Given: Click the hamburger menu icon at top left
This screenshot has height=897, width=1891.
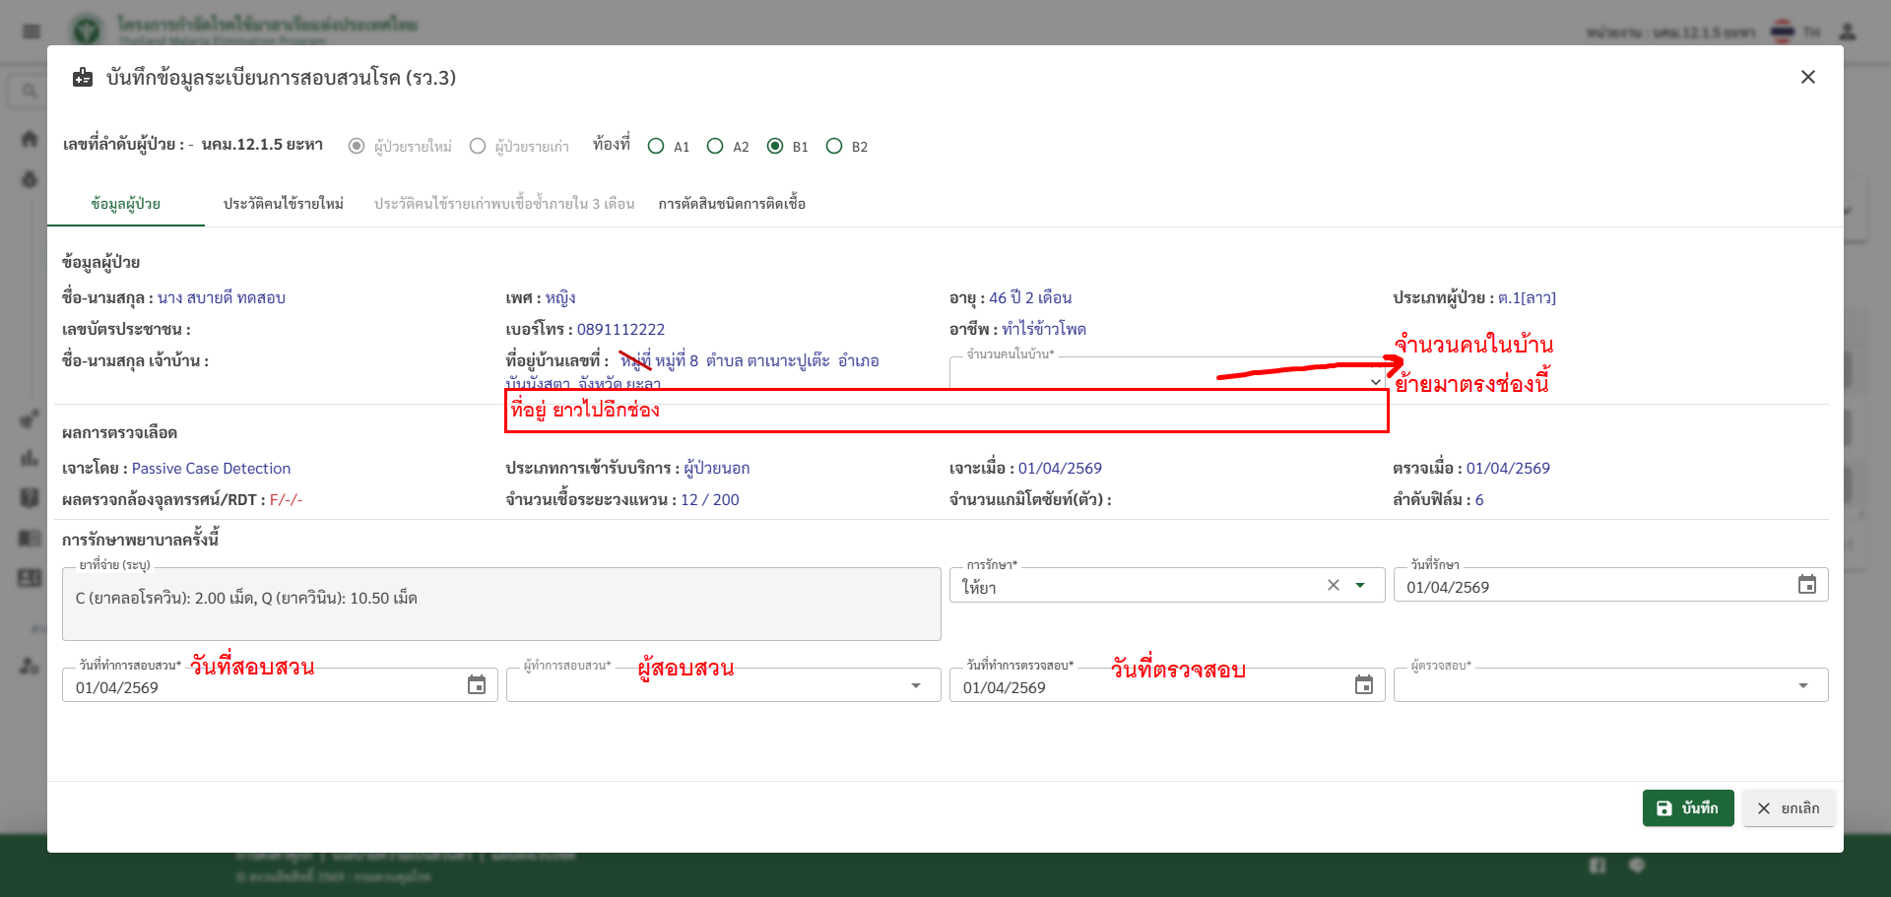Looking at the screenshot, I should tap(32, 32).
